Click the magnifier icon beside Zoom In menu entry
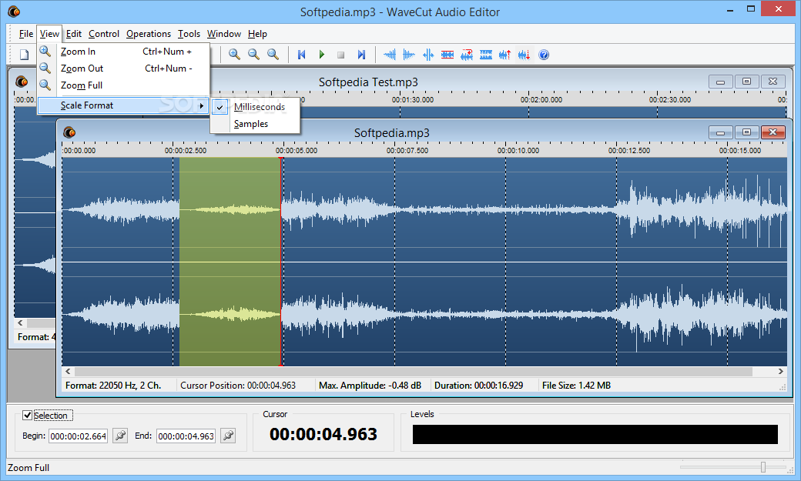The height and width of the screenshot is (481, 801). (45, 52)
